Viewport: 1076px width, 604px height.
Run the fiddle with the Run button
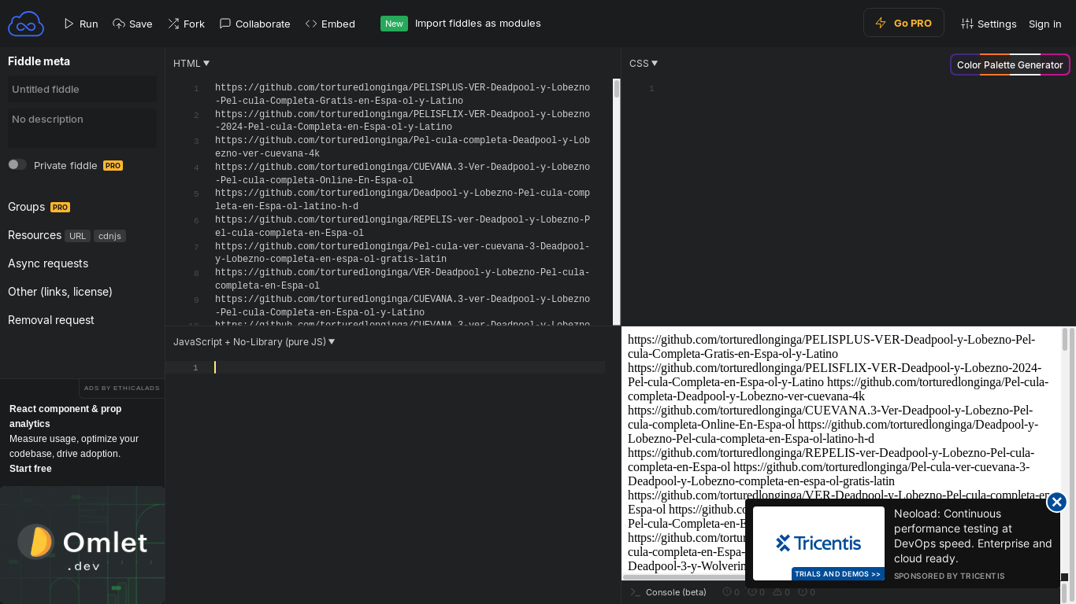coord(81,24)
